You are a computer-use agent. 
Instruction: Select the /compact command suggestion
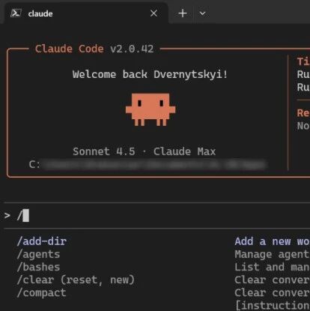pos(41,293)
